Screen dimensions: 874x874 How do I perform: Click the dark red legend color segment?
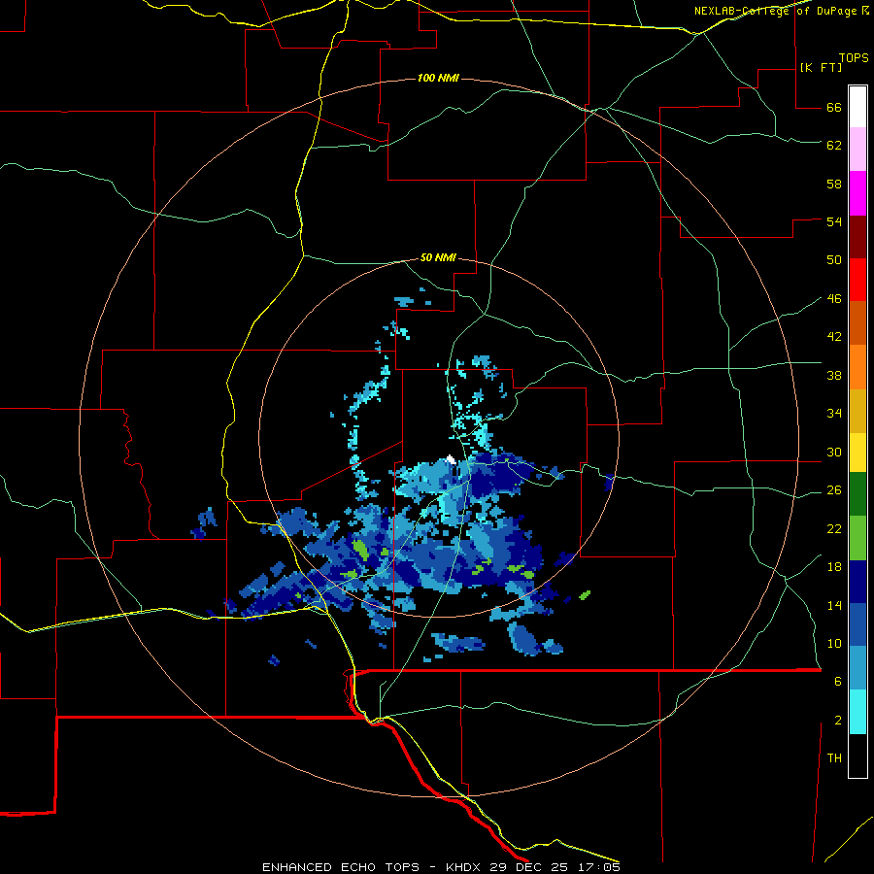(857, 236)
